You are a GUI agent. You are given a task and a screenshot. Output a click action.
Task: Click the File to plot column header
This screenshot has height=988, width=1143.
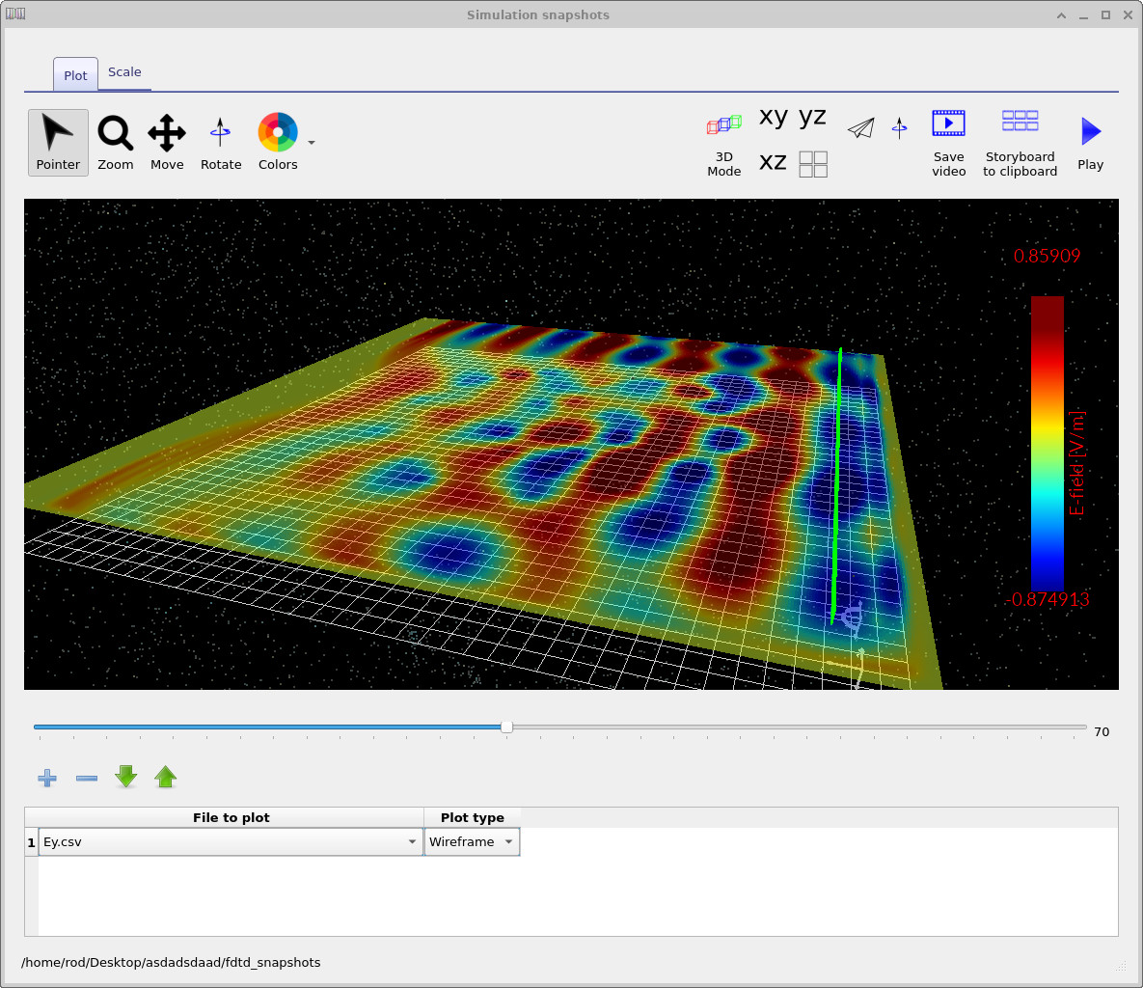[x=231, y=817]
